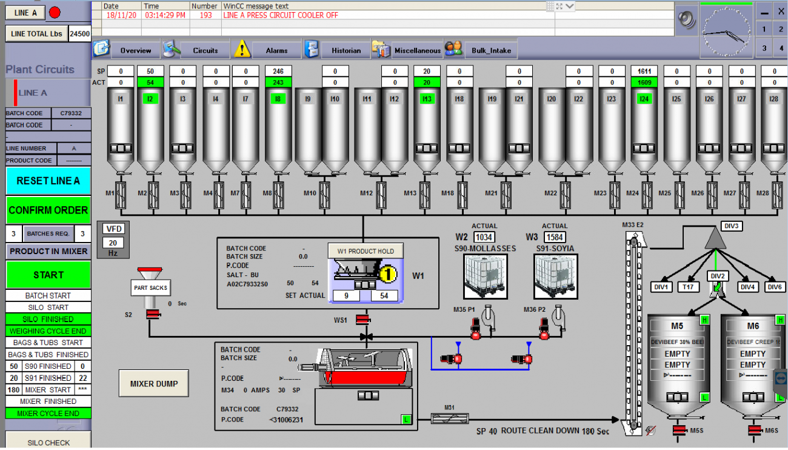Click the VFD Hz value field
Viewport: 788px width, 450px height.
pos(113,243)
